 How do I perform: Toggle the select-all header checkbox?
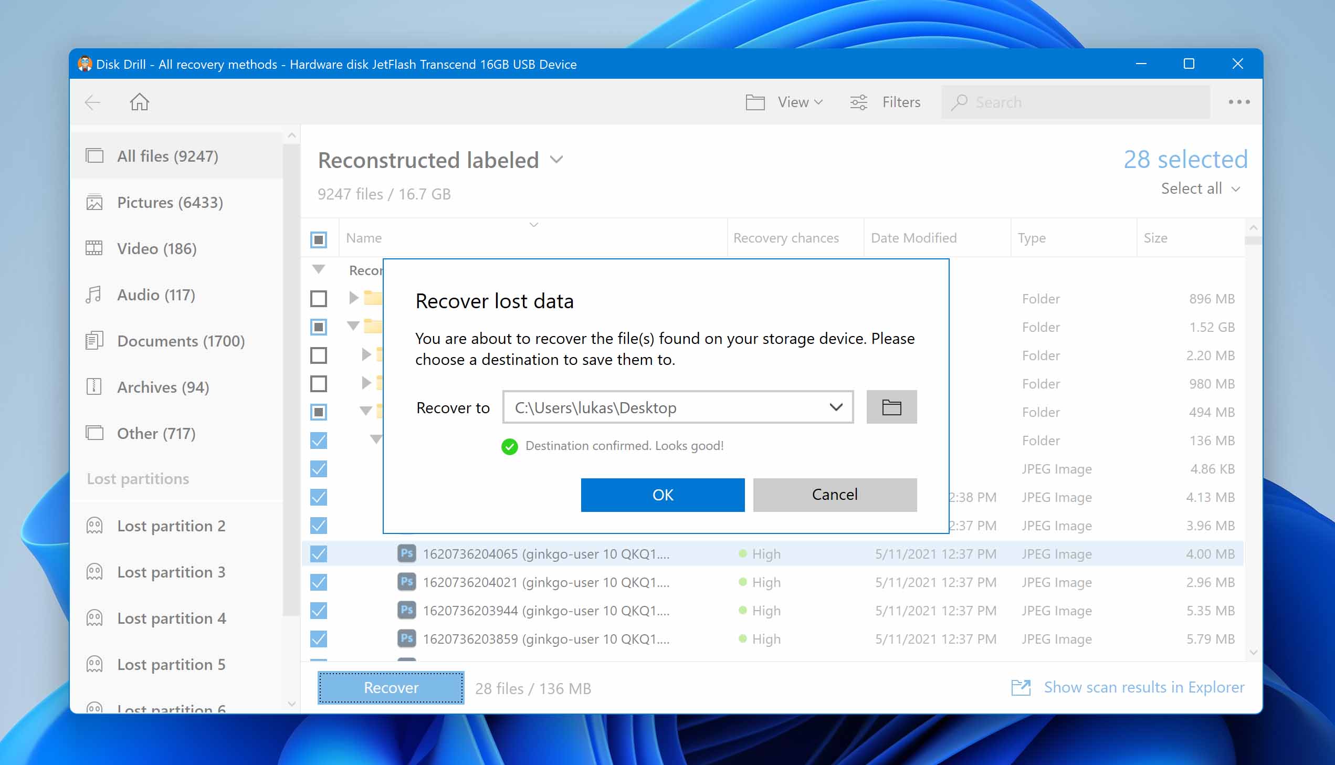click(x=319, y=239)
